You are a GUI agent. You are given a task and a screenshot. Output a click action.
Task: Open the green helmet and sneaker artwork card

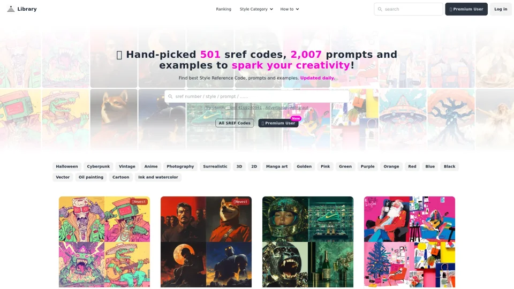coord(308,242)
